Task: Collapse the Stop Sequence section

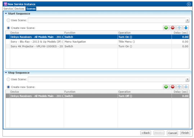Action: click(x=6, y=73)
